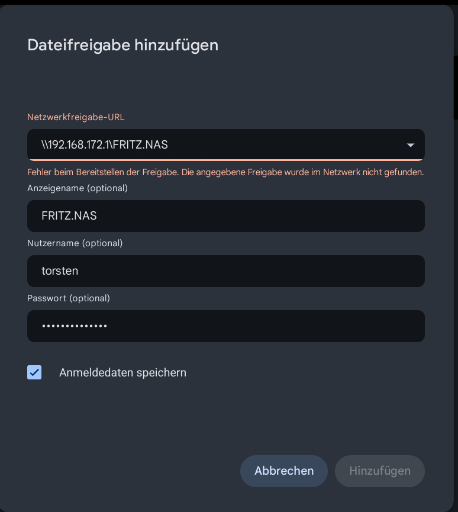Select the Passwort input field
This screenshot has height=512, width=458.
(226, 326)
